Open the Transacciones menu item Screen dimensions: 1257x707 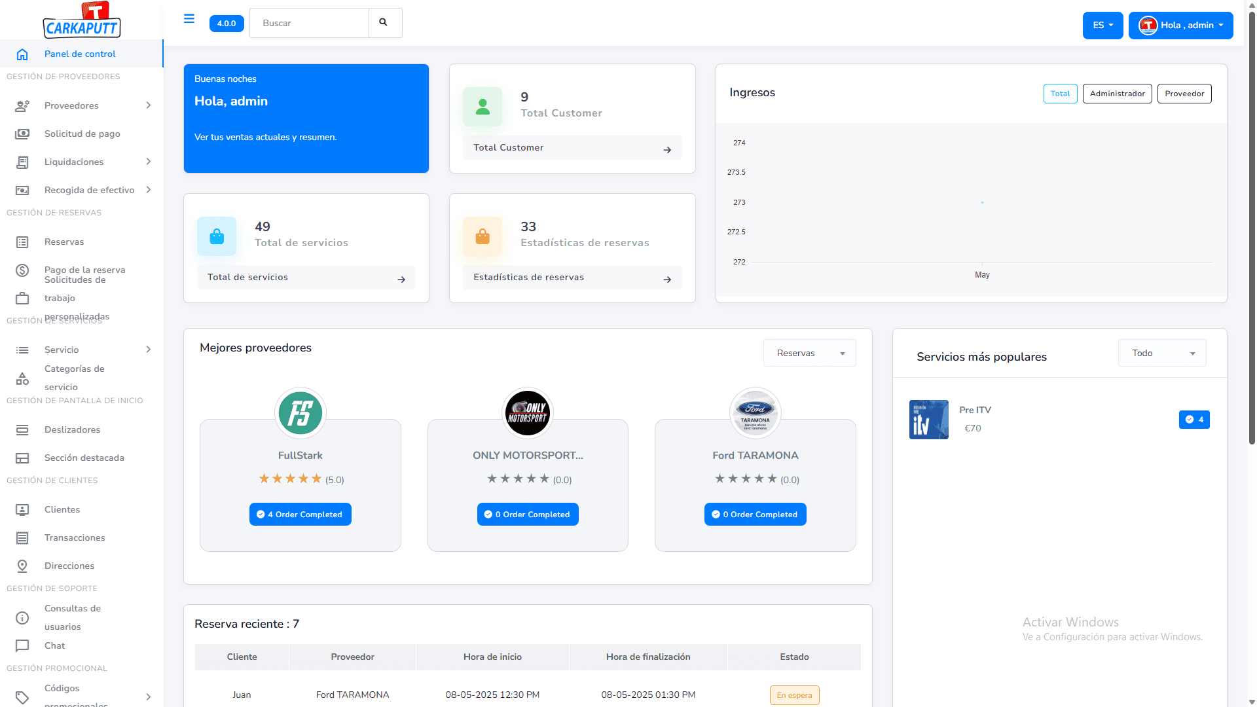(82, 538)
